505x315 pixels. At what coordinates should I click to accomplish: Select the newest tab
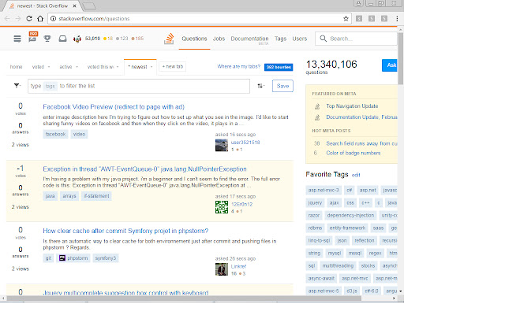(x=139, y=67)
